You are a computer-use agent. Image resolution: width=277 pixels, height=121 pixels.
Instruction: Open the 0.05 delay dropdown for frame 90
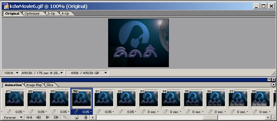87,112
